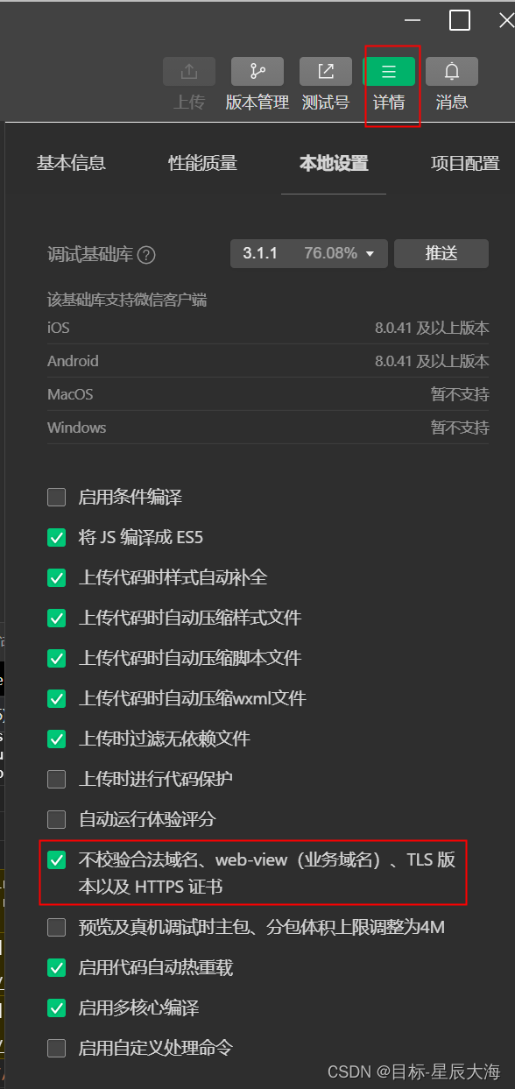Click the 推送 (push) button
The image size is (515, 1089).
click(x=441, y=253)
